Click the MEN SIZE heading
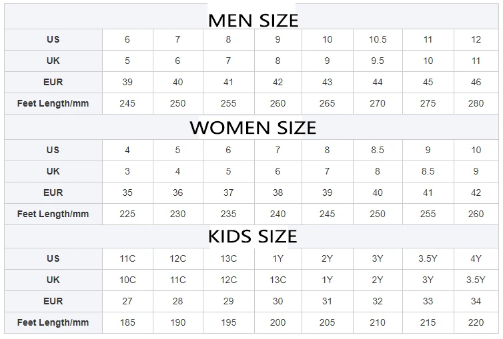This screenshot has height=339, width=503. [253, 20]
